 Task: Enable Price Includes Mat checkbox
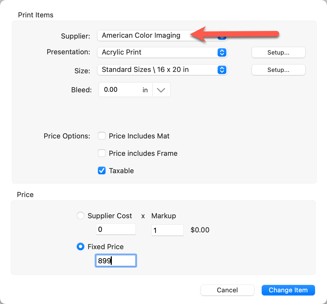click(x=102, y=136)
